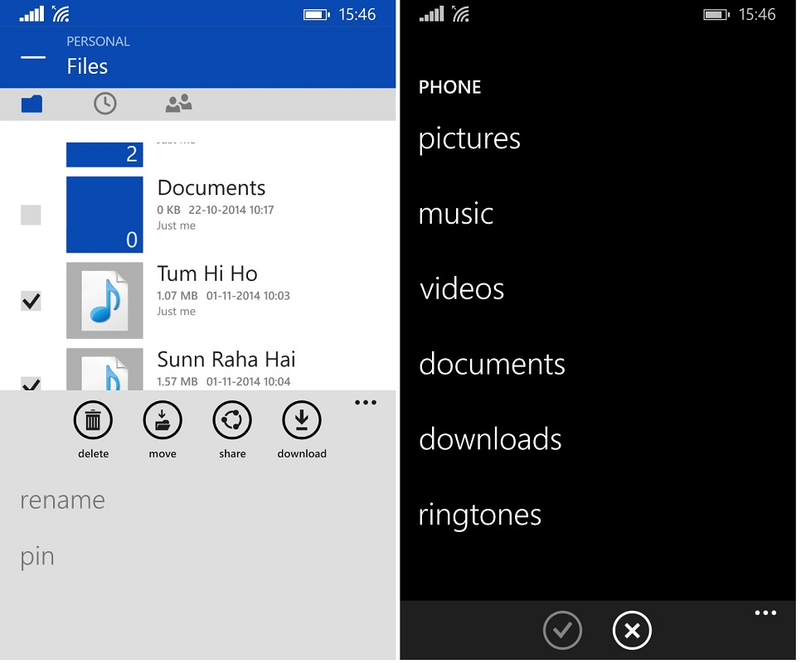The width and height of the screenshot is (801, 663).
Task: Open the shared people tab
Action: tap(178, 104)
